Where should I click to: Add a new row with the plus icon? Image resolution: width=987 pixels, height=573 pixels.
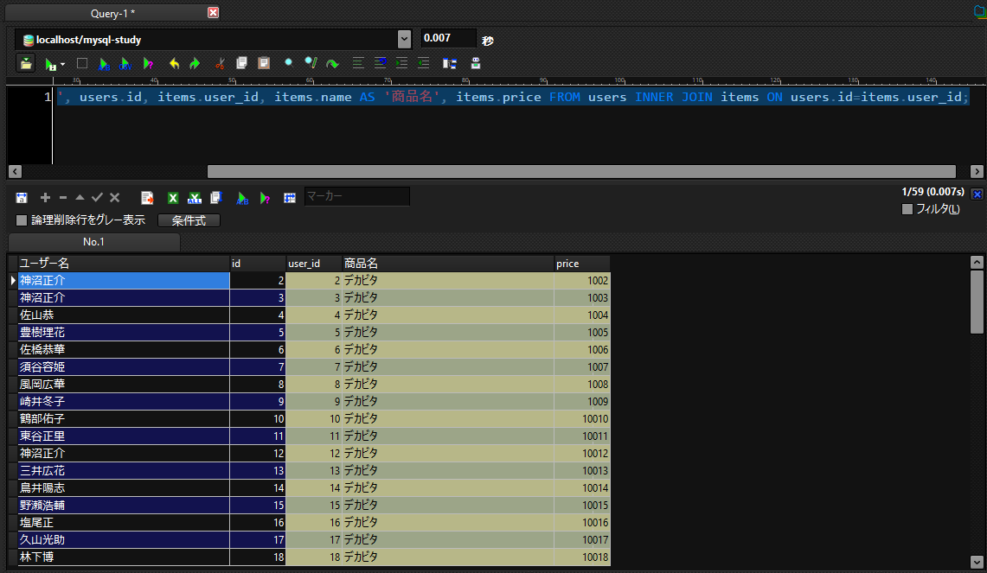point(45,198)
